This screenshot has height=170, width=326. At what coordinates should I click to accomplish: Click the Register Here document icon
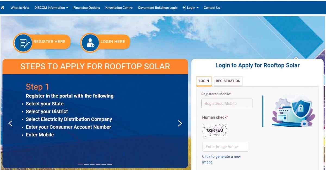click(x=23, y=43)
